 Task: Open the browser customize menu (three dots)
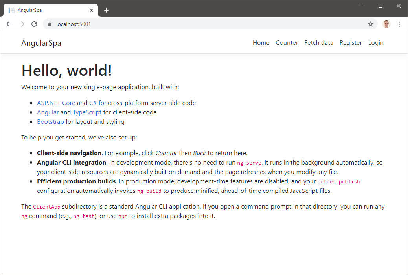[x=399, y=24]
